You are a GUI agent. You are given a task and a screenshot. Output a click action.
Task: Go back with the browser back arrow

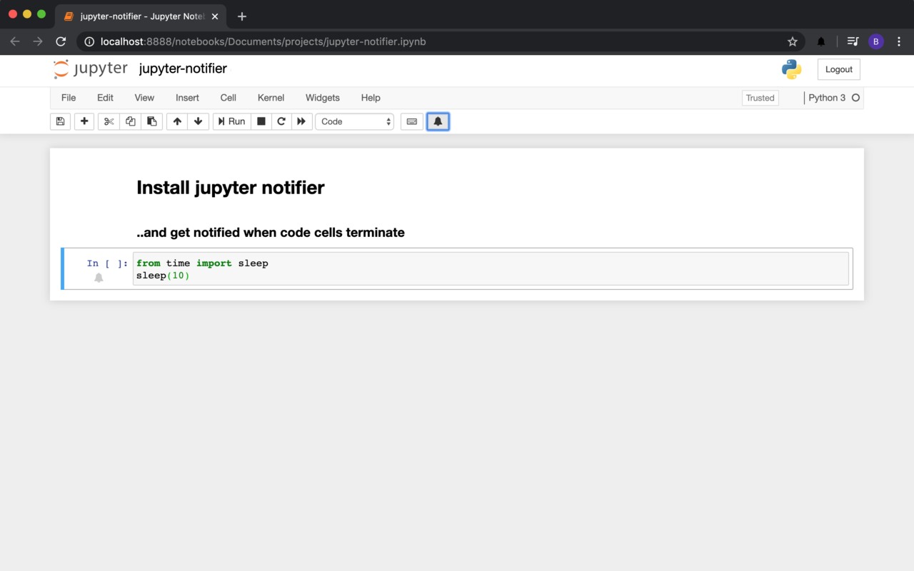point(15,41)
